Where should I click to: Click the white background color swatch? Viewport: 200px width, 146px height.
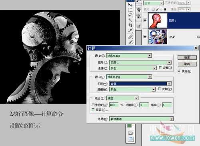[x=132, y=128]
